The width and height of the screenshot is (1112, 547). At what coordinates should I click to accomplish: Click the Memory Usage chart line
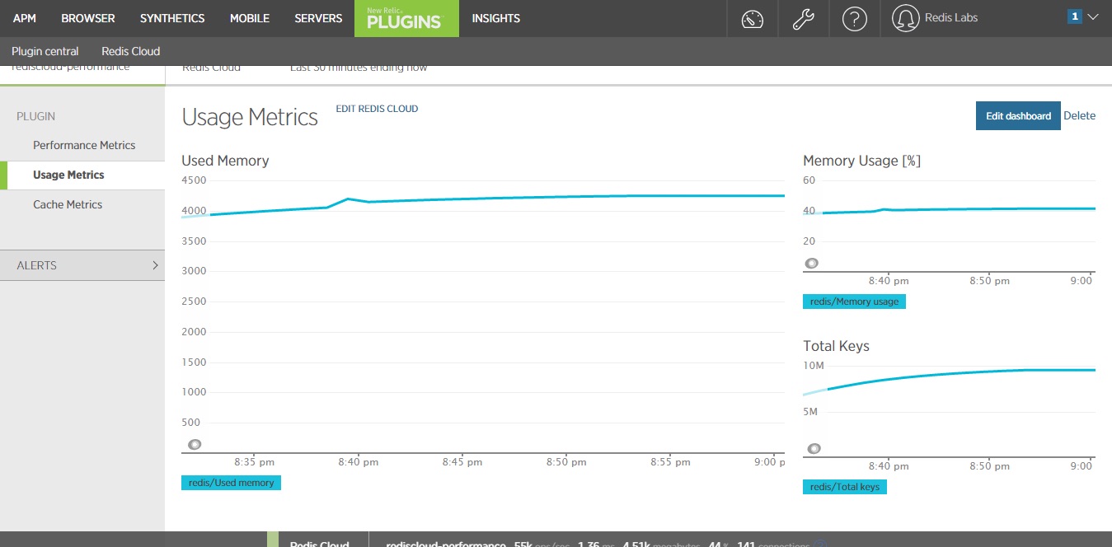pos(948,210)
